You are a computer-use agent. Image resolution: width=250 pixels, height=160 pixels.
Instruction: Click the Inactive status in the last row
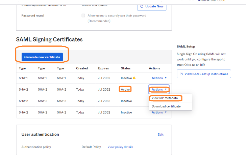(126, 113)
